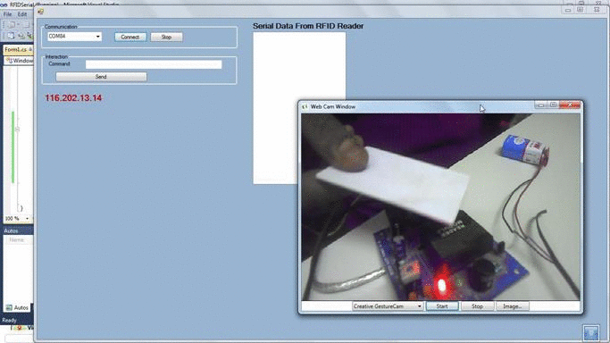Screen dimensions: 610x343
Task: Start the webcam capture
Action: click(442, 306)
